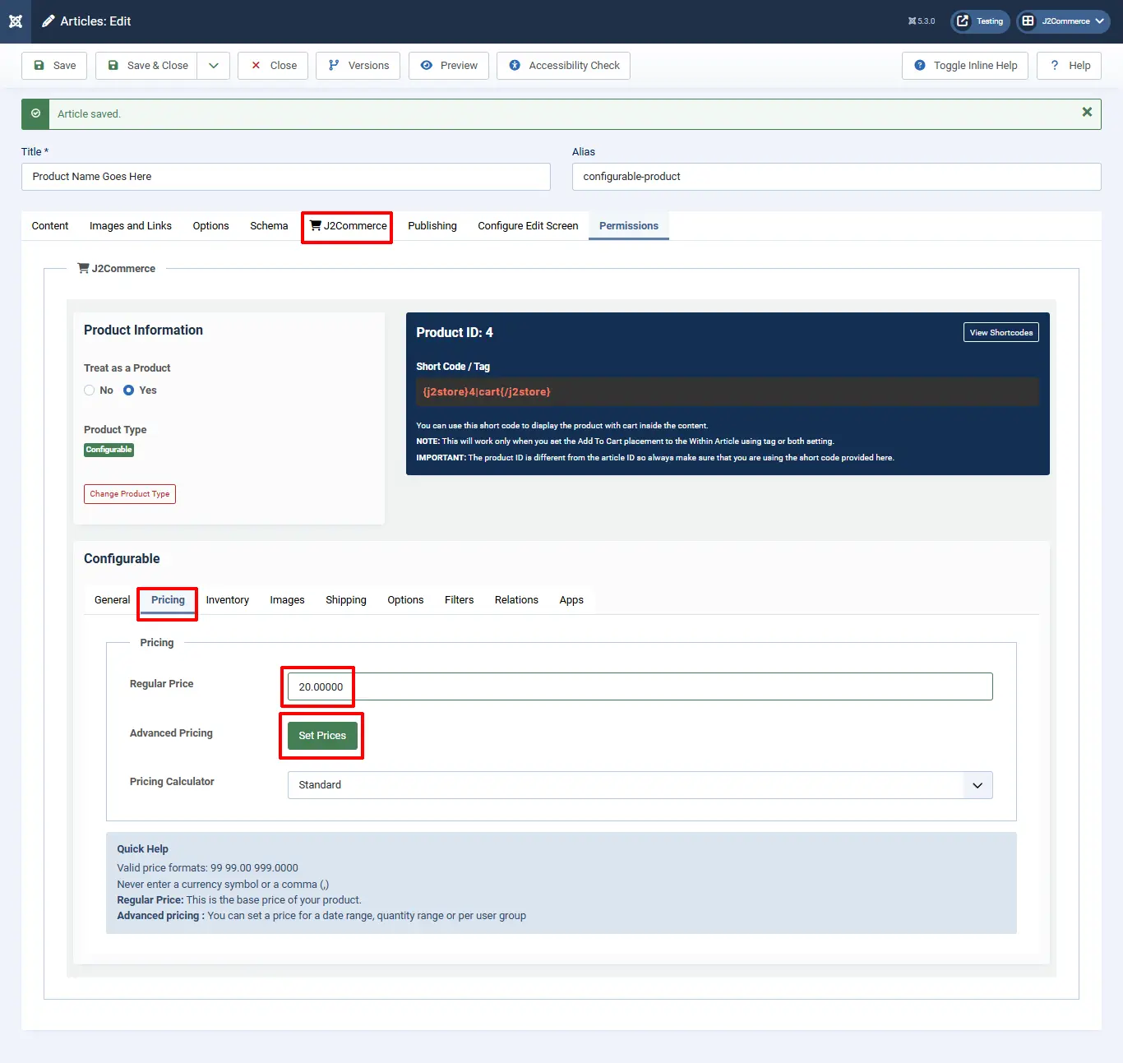This screenshot has width=1123, height=1063.
Task: Preview the article
Action: 449,66
